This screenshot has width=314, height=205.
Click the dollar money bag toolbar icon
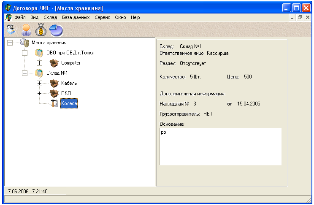(41, 30)
